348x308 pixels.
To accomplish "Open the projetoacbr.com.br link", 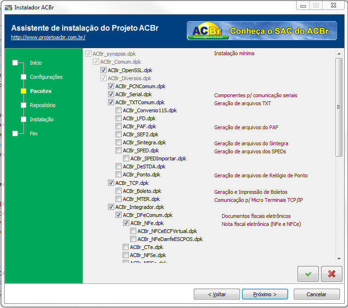I will tap(48, 37).
